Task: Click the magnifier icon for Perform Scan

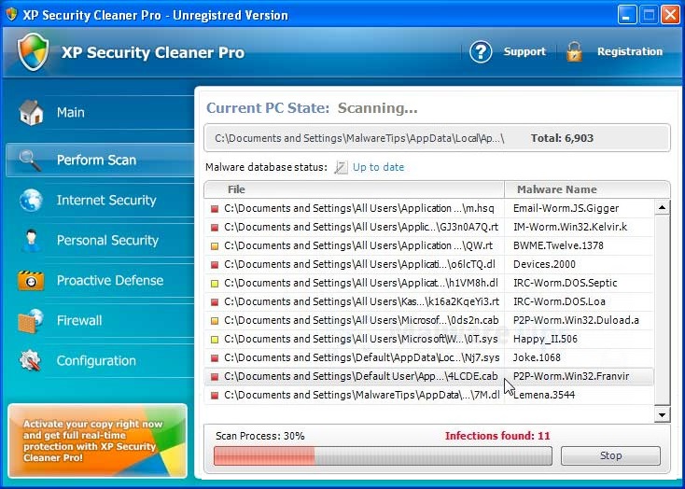Action: (31, 161)
